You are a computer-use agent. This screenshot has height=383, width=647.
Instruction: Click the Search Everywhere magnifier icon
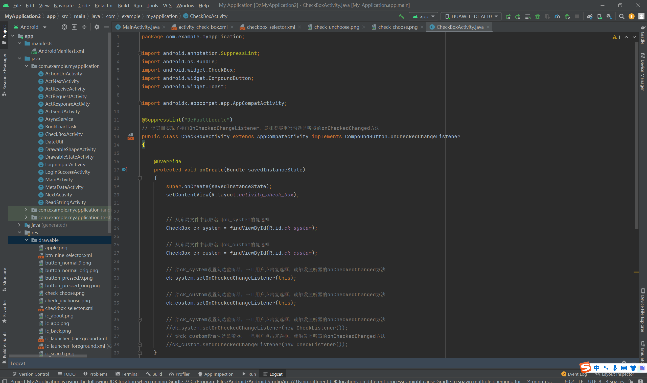[x=621, y=17]
